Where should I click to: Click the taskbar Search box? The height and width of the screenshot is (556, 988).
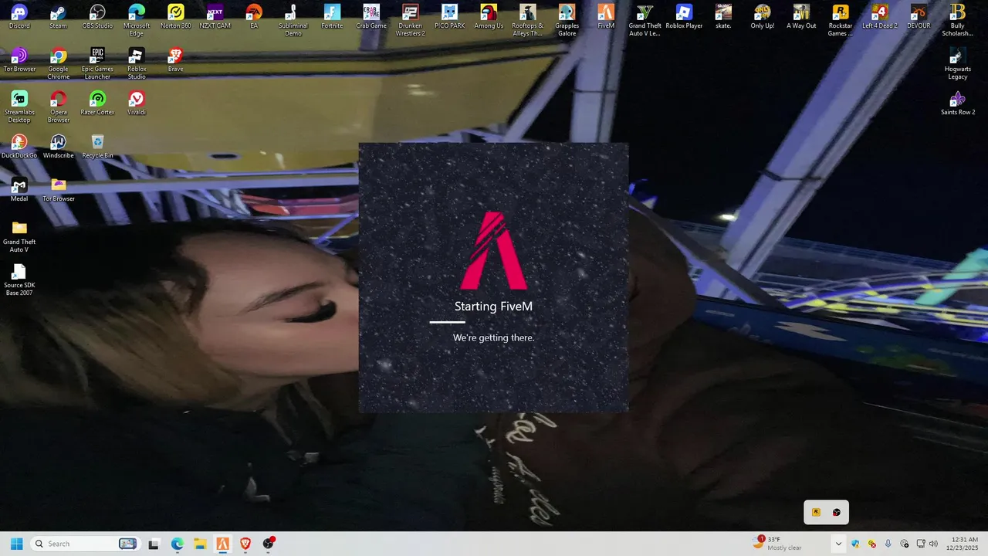(85, 544)
